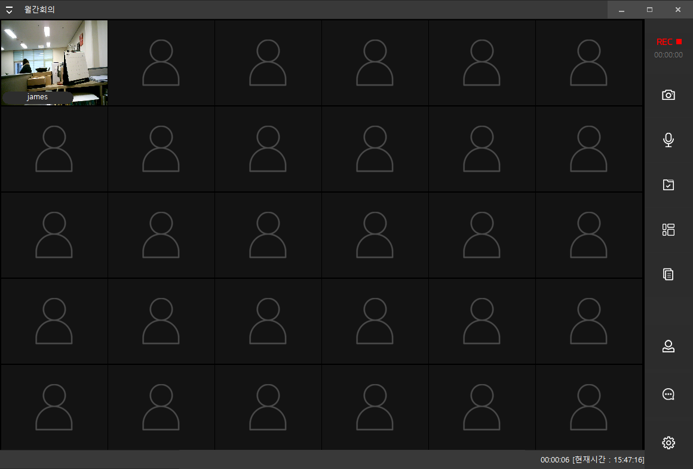This screenshot has width=693, height=469.
Task: Open the shared documents icon
Action: pos(669,275)
